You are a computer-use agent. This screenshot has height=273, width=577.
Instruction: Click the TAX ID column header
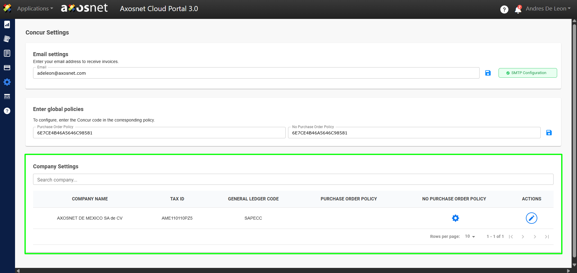[x=177, y=199]
